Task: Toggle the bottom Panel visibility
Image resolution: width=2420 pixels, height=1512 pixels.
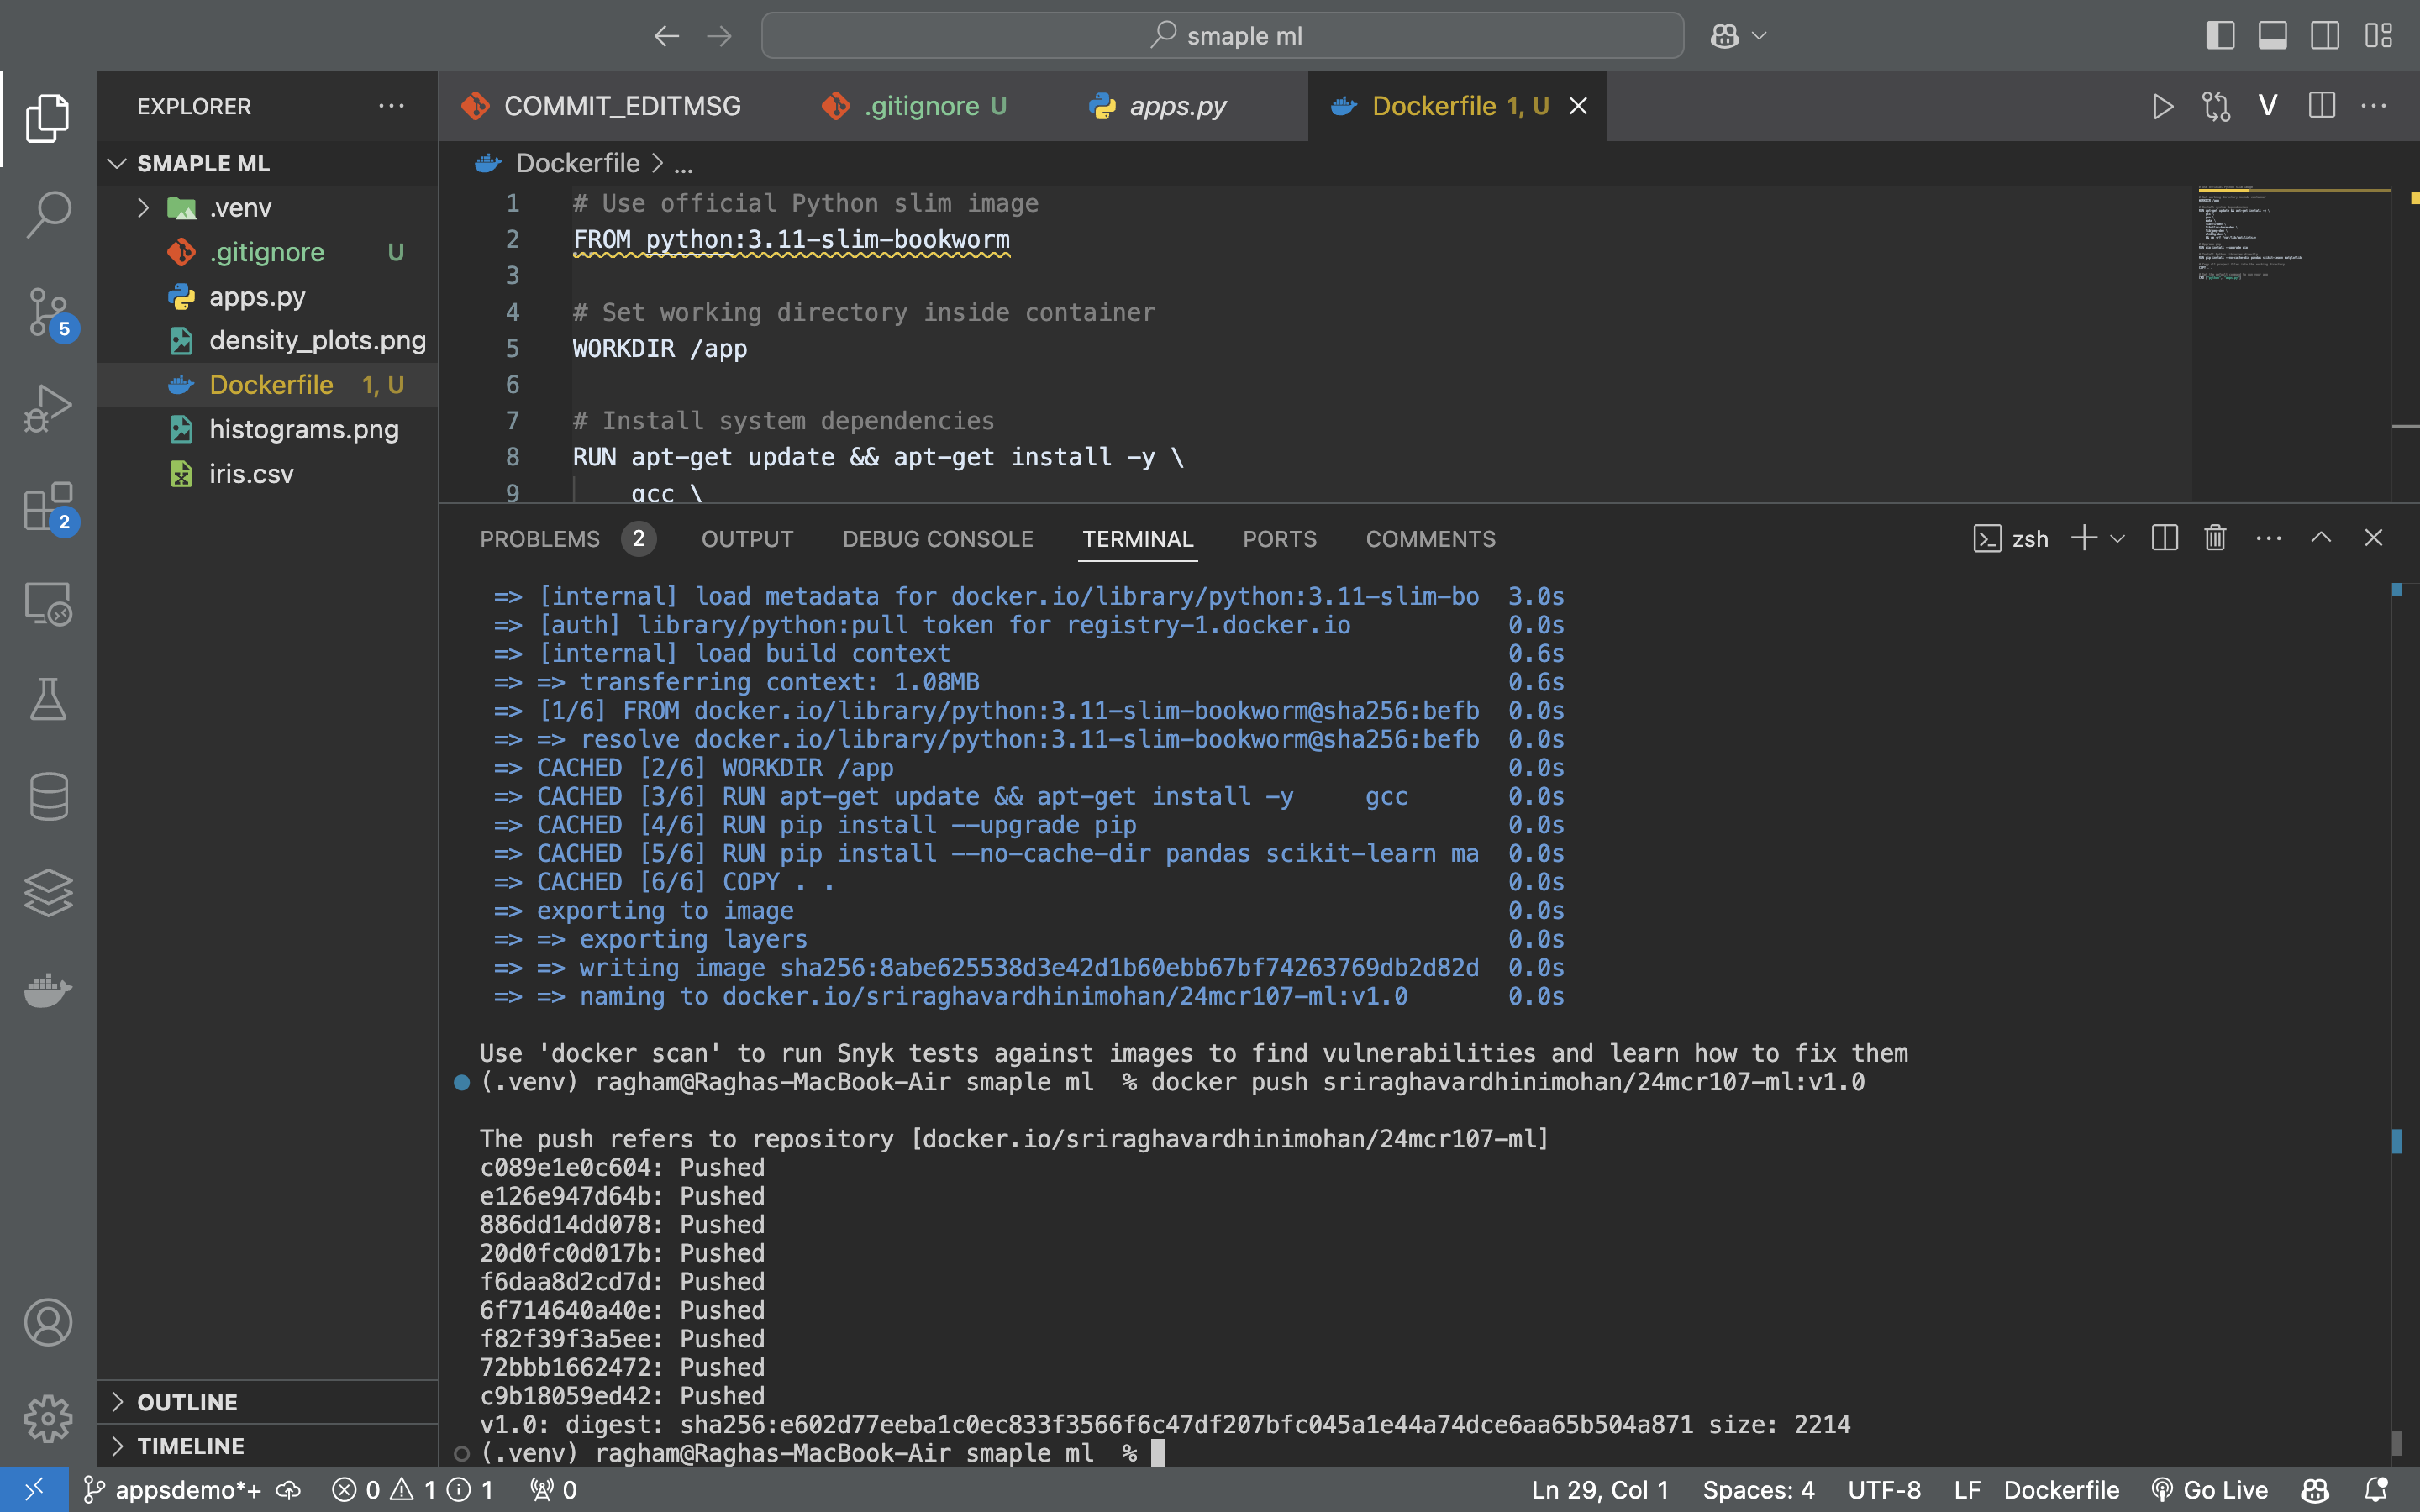Action: (x=2272, y=36)
